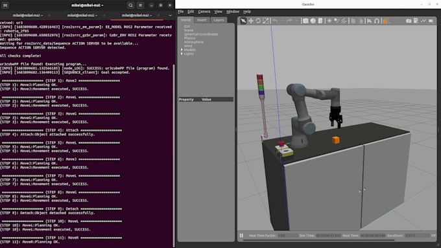This screenshot has width=441, height=248.
Task: Click the Redo arrow in Gazebo toolbar
Action: click(x=289, y=21)
